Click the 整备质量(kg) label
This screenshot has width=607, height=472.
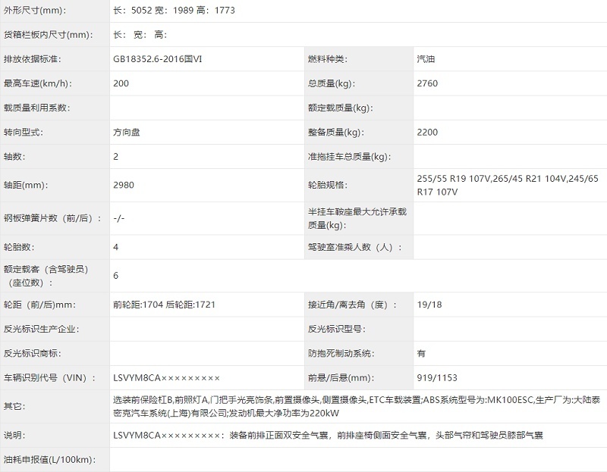(x=336, y=133)
